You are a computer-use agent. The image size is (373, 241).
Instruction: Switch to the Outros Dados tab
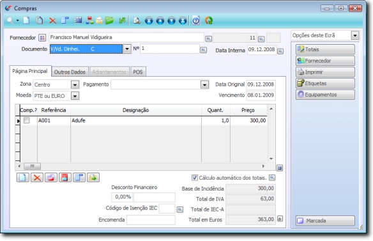coord(70,72)
